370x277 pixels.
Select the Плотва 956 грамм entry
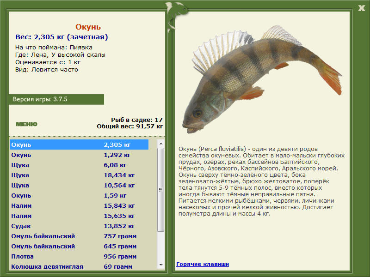tap(79, 256)
